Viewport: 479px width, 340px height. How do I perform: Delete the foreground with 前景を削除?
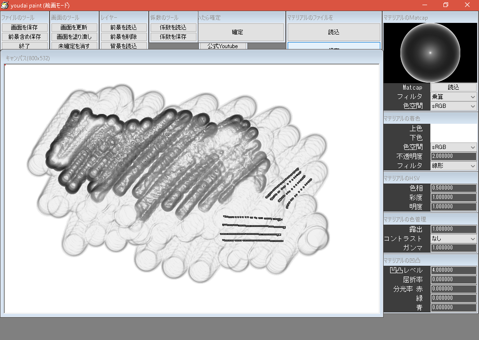(x=123, y=36)
